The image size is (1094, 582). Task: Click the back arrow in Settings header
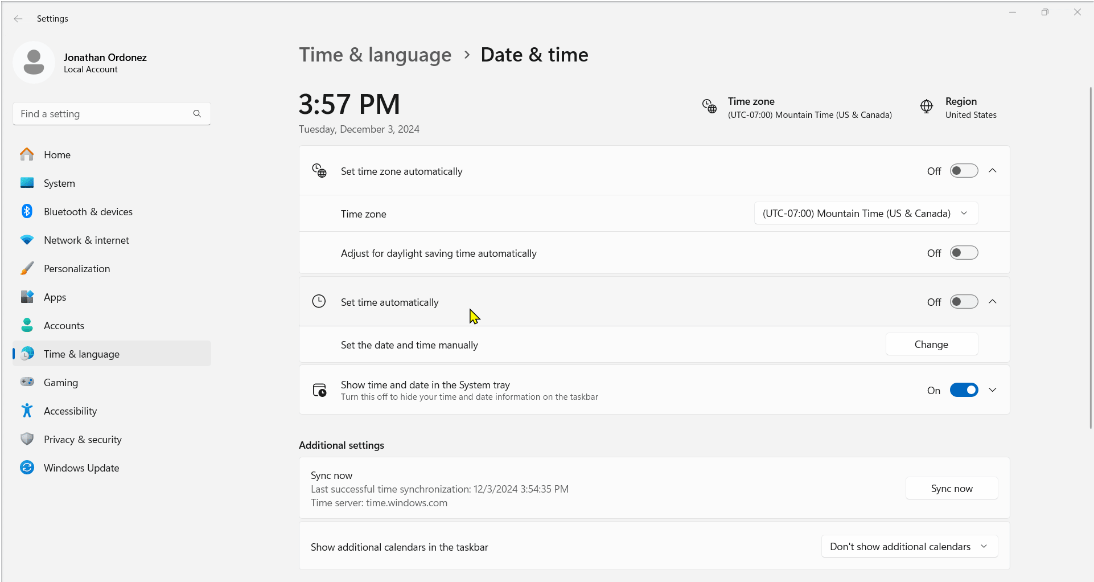tap(18, 19)
